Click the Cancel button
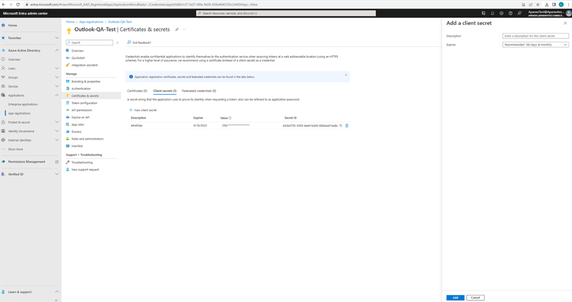Screen dimensions: 572x302 click(475, 298)
